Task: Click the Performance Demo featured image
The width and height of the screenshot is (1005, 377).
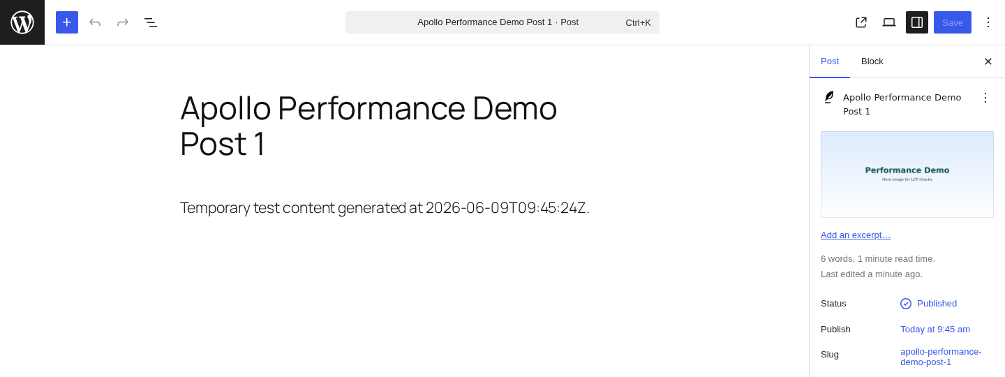Action: click(907, 175)
